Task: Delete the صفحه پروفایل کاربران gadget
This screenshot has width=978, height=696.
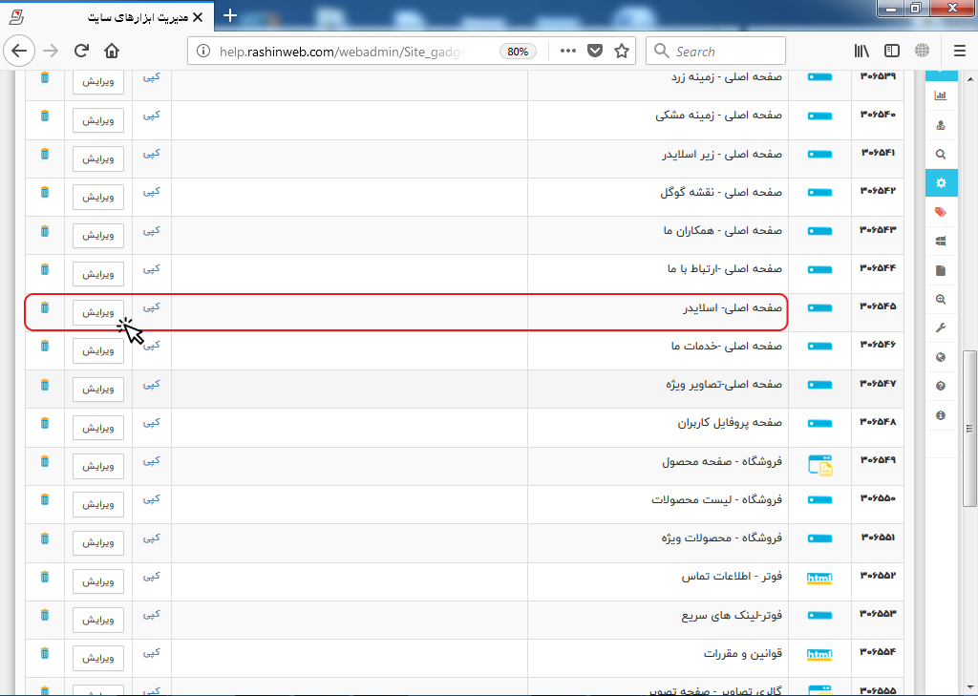Action: point(44,423)
